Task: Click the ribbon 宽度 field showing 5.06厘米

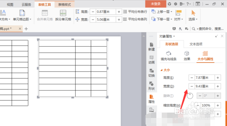Action: 106,20
